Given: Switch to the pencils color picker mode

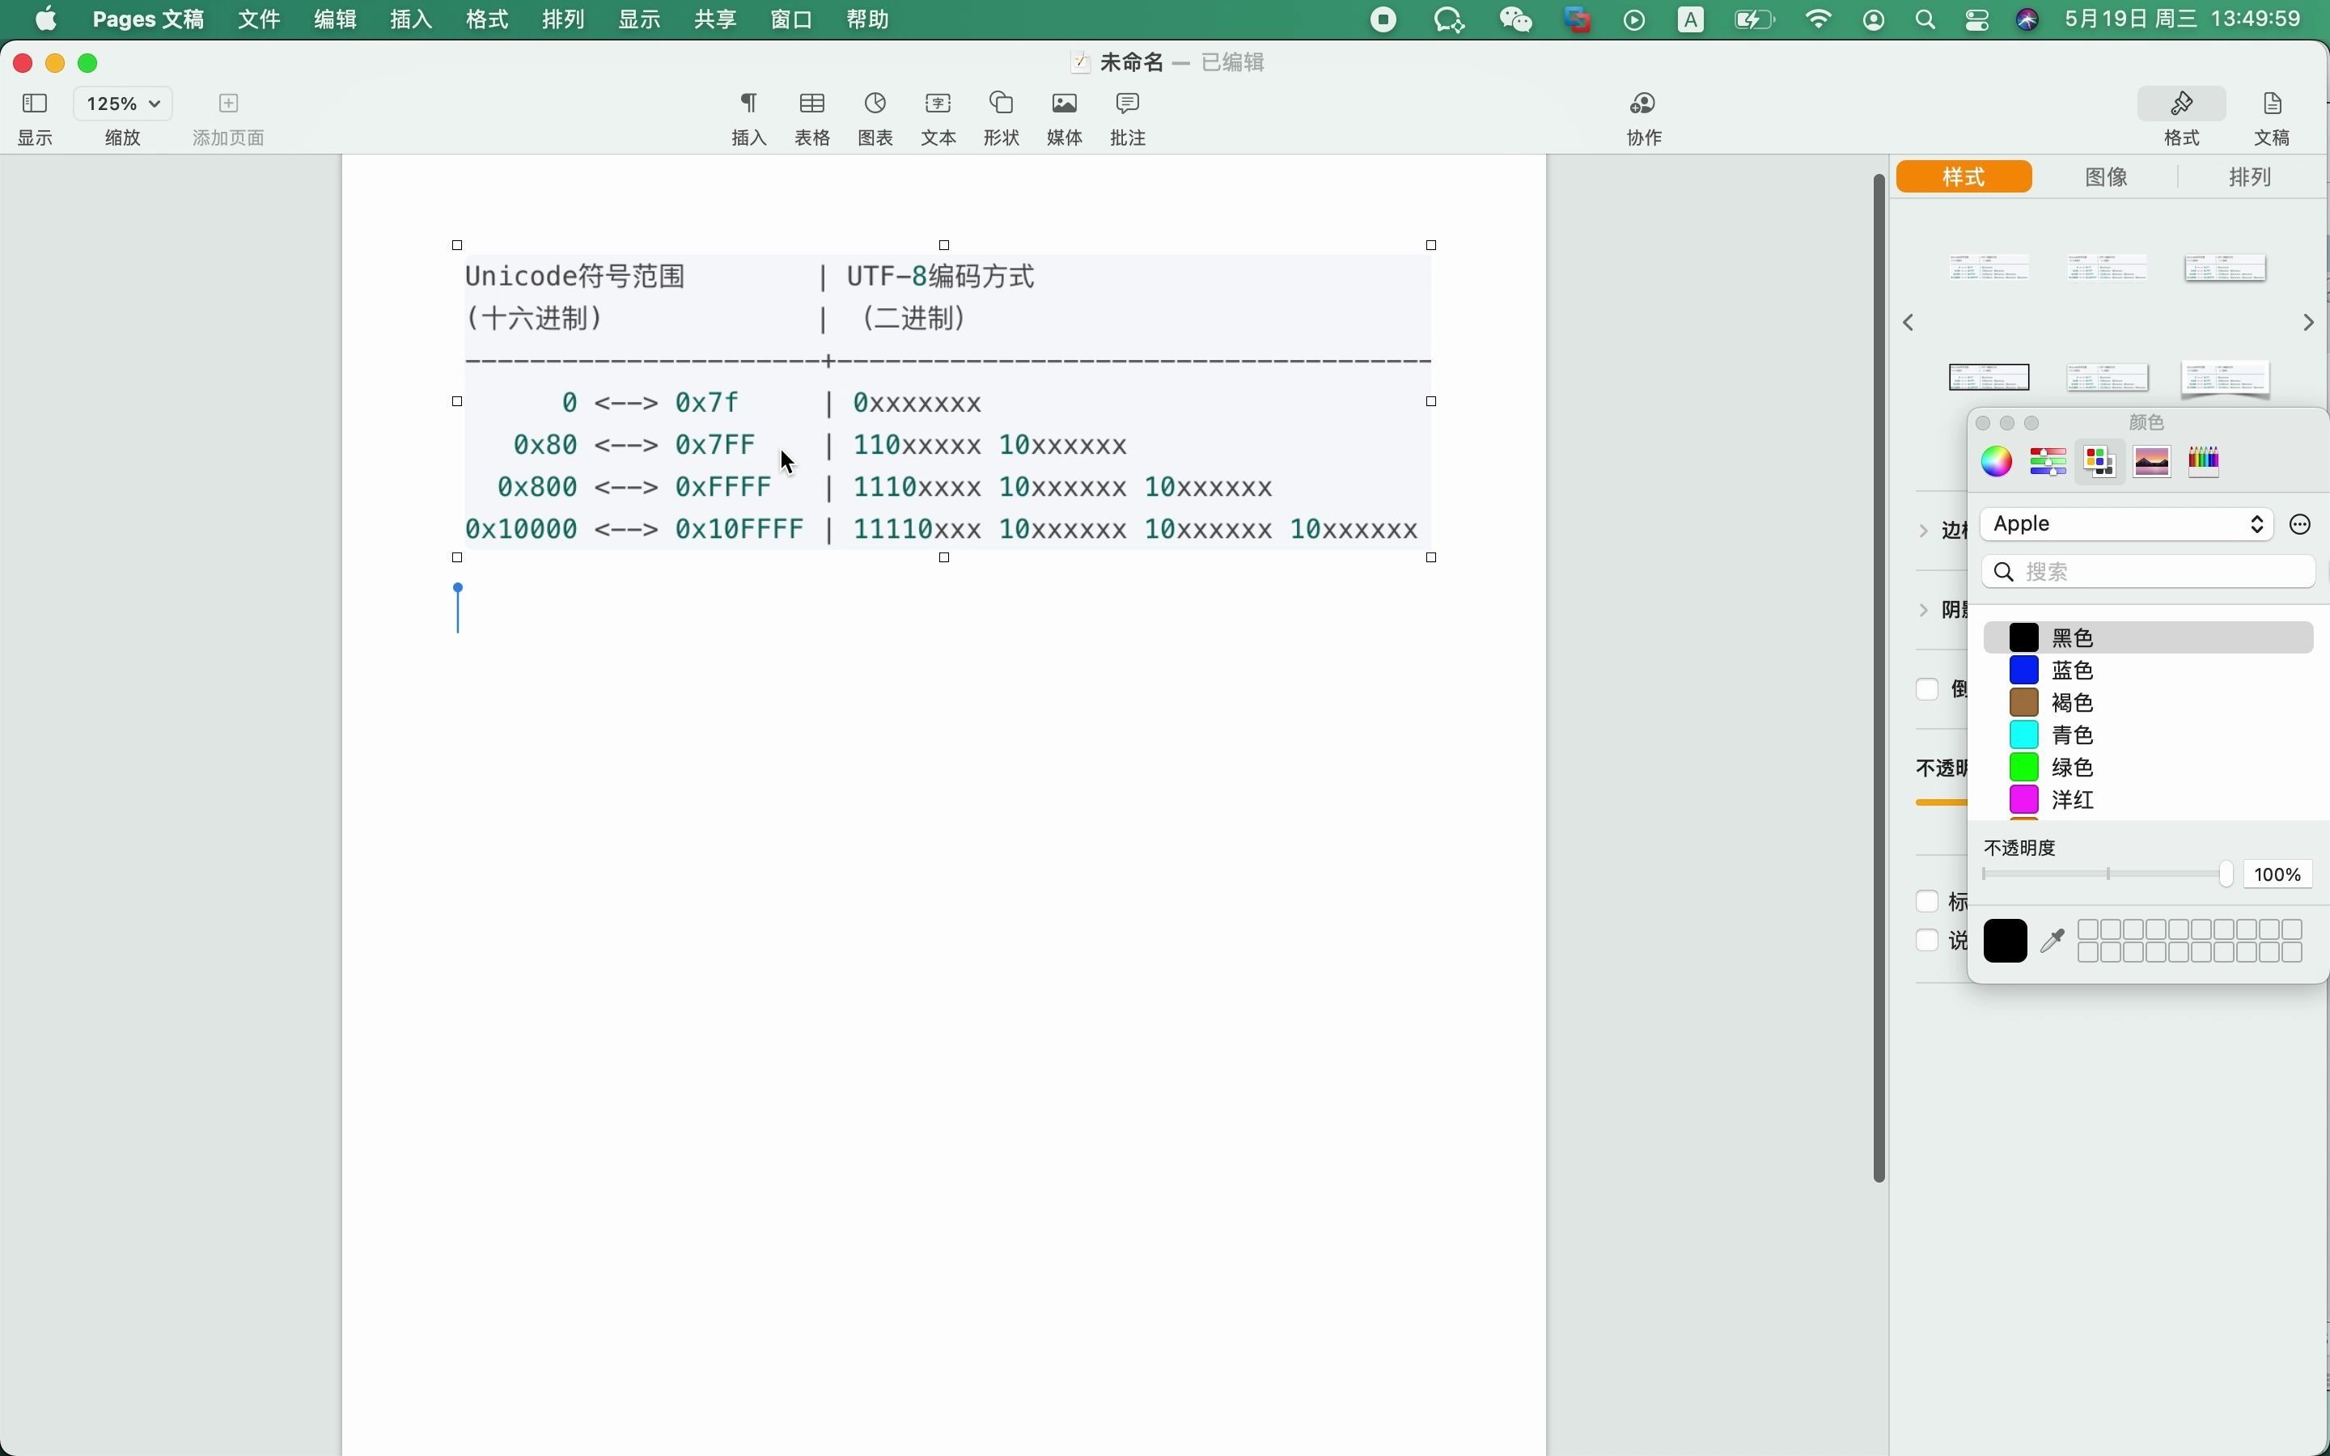Looking at the screenshot, I should click(2205, 461).
